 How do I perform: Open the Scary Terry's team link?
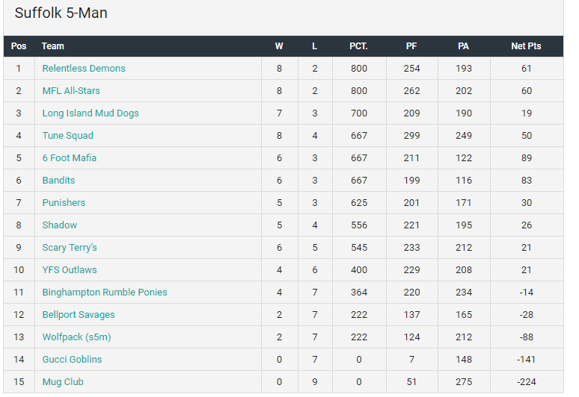click(x=70, y=248)
